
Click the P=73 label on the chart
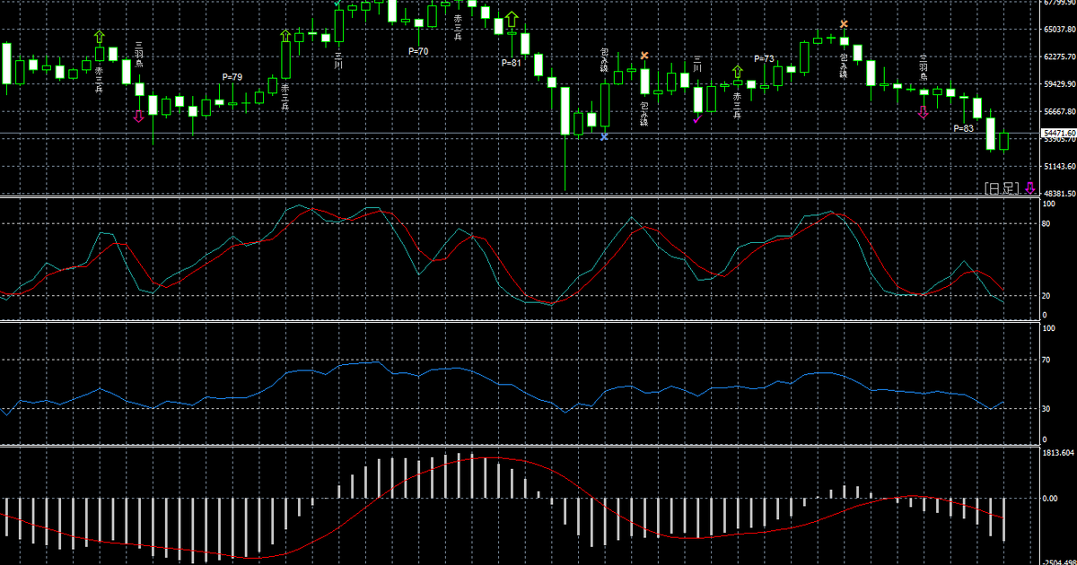pos(764,59)
